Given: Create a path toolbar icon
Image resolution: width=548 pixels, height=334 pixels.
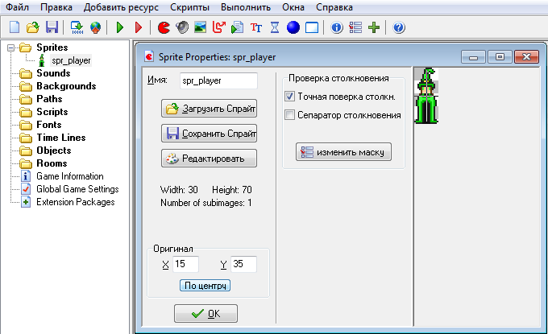Looking at the screenshot, I should (x=219, y=27).
